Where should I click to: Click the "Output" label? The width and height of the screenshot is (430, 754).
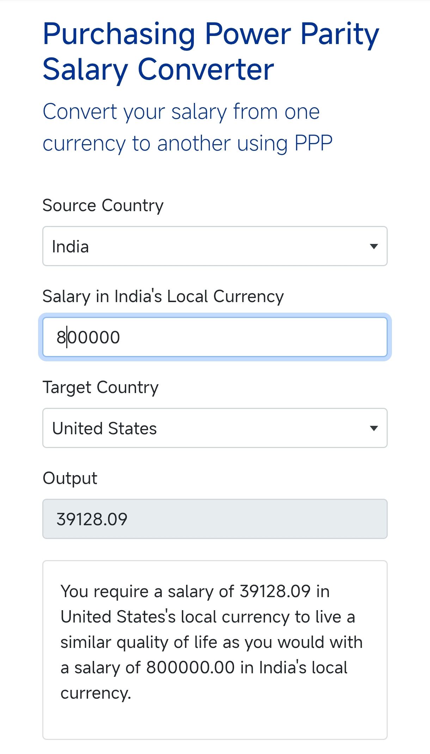pyautogui.click(x=70, y=478)
